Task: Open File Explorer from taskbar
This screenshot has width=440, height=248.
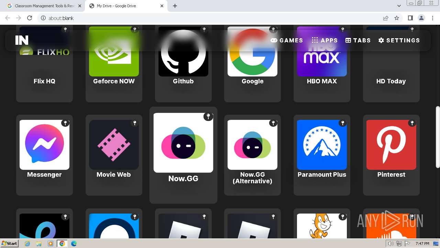Action: pyautogui.click(x=39, y=244)
